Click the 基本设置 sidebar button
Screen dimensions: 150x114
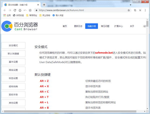tap(13, 62)
